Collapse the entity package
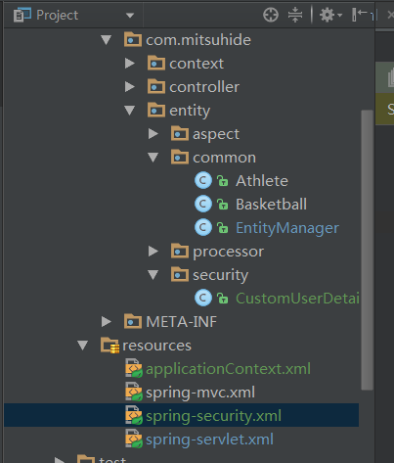This screenshot has height=463, width=394. (x=130, y=111)
